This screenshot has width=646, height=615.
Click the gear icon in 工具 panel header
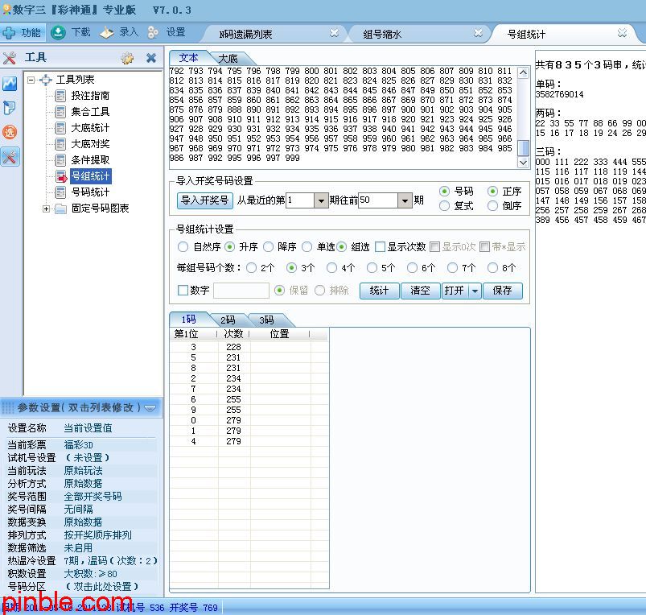pos(127,58)
